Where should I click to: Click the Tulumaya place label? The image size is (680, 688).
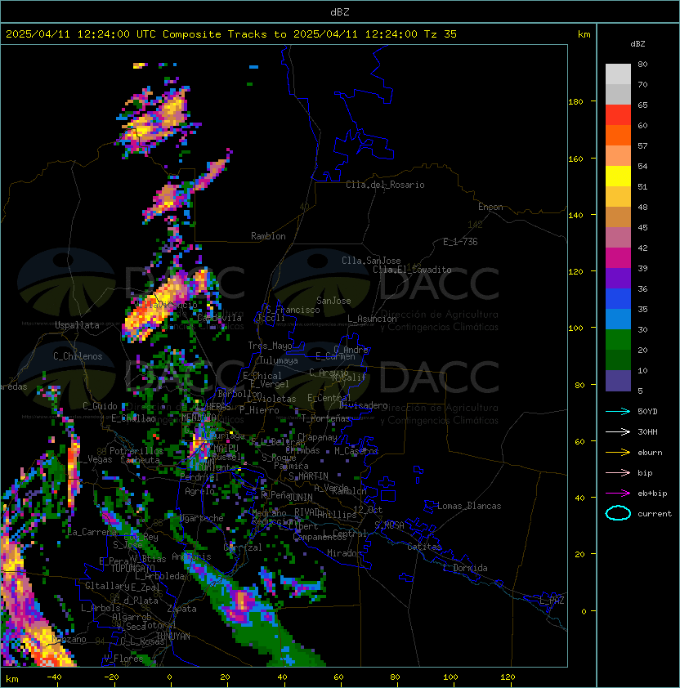tap(279, 360)
